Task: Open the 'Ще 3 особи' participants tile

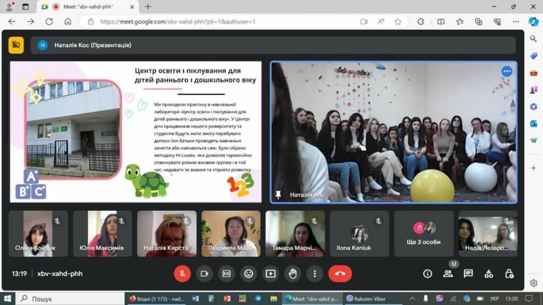Action: coord(424,234)
